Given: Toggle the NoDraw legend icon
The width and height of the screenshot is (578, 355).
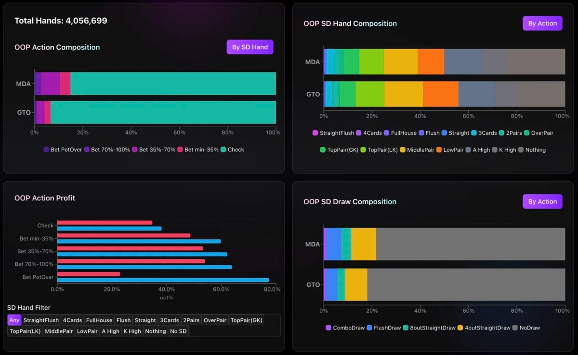Looking at the screenshot, I should pos(515,328).
